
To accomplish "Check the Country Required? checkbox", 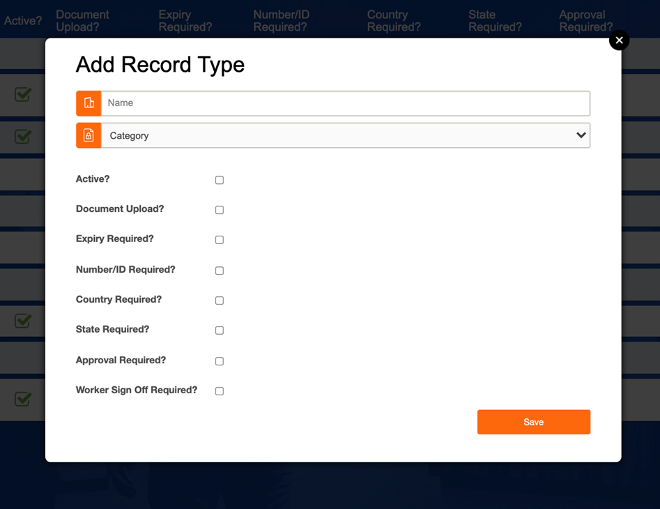I will coord(220,301).
